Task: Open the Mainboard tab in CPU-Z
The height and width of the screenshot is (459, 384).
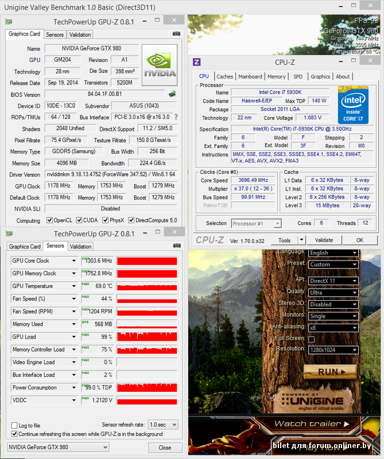Action: coord(250,76)
